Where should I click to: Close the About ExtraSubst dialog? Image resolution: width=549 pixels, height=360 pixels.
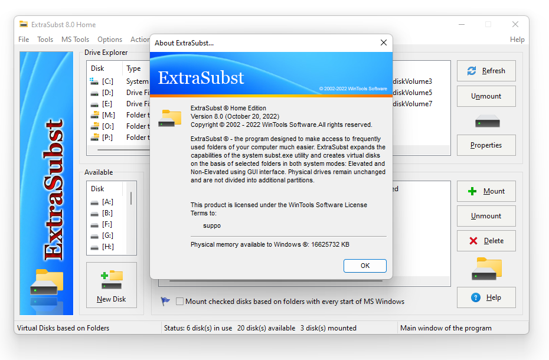(x=383, y=42)
